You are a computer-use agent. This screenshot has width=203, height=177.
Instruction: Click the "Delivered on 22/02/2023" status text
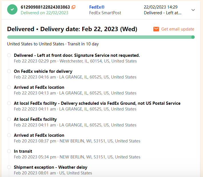coord(45,13)
